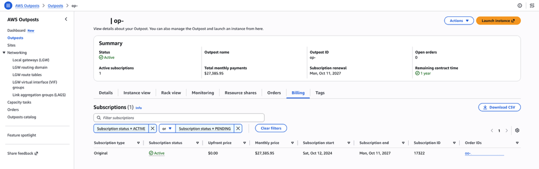This screenshot has height=169, width=539.
Task: Go to the next page arrow
Action: (507, 130)
